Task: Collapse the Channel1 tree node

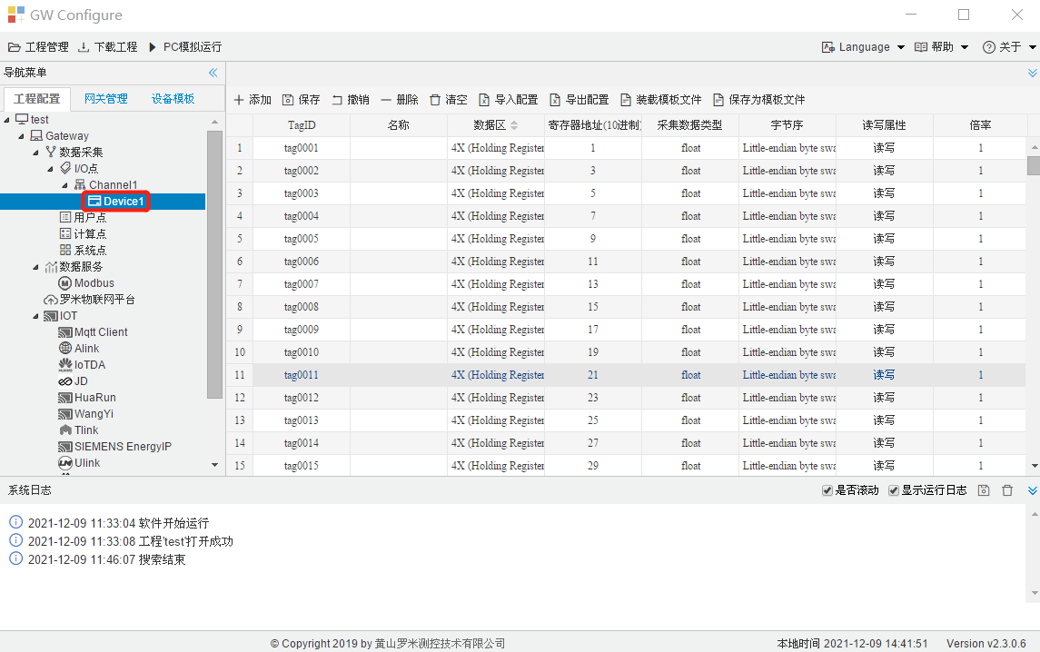Action: pyautogui.click(x=65, y=185)
